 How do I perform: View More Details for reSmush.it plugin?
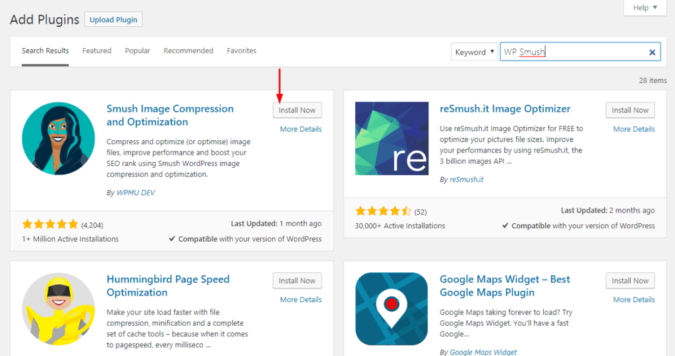634,129
